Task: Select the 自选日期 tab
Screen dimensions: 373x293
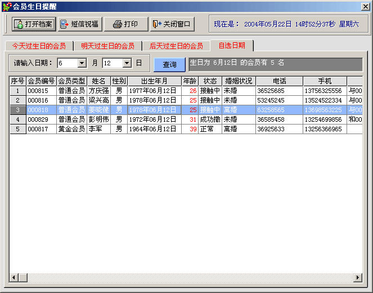Action: 231,46
